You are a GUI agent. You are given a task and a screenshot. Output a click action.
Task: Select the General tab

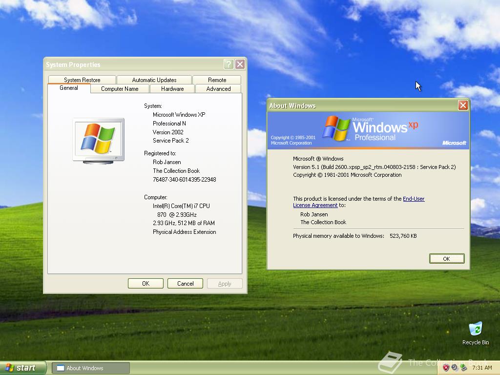(68, 88)
